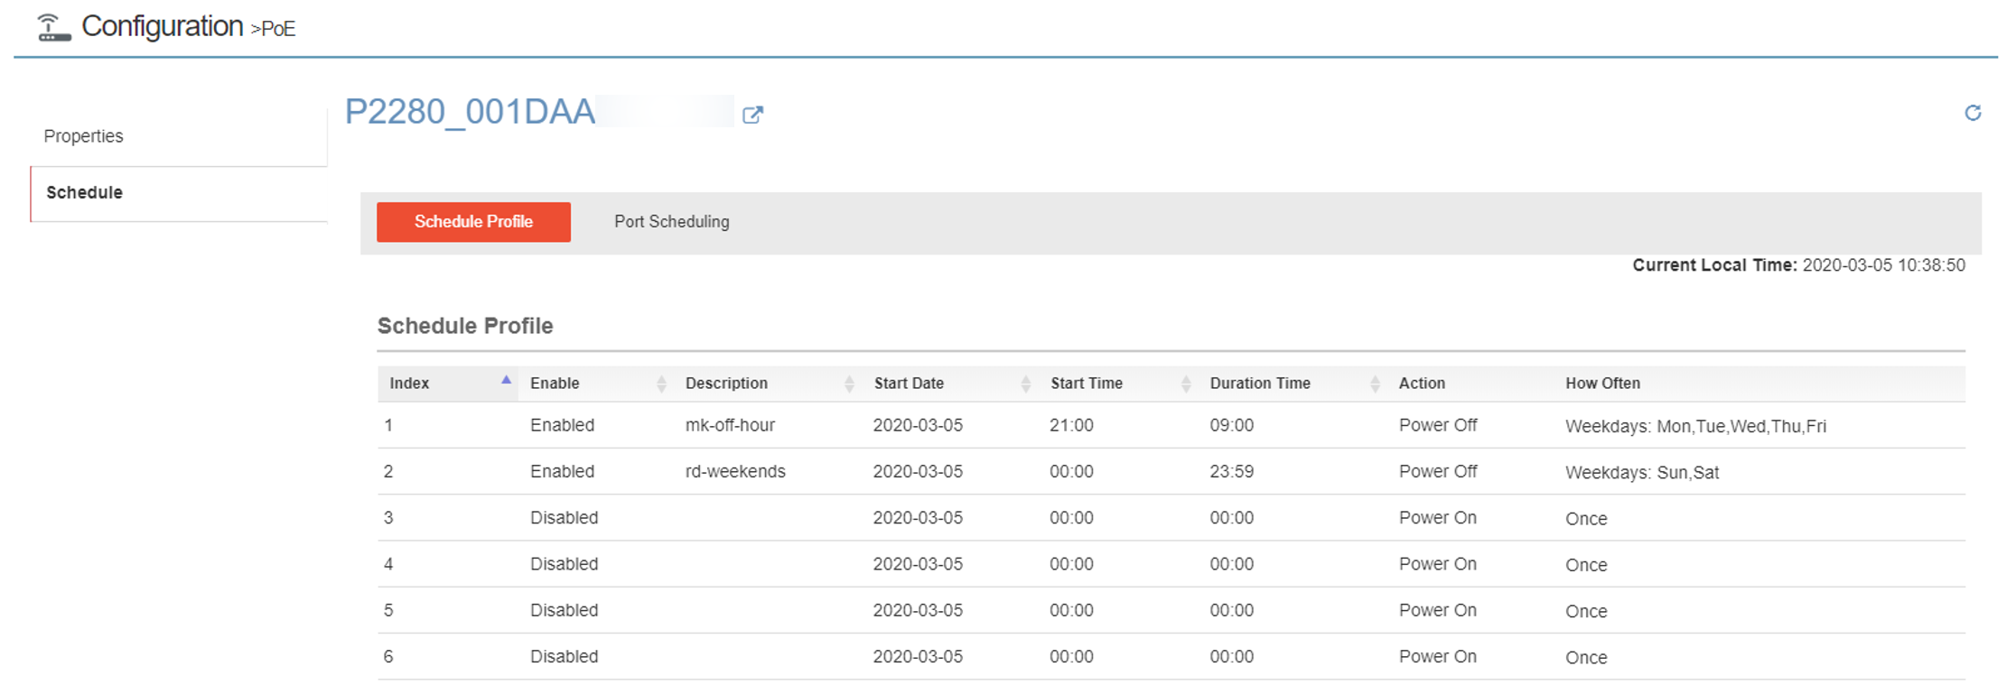Select the rd-weekends schedule row
This screenshot has width=2007, height=685.
coord(735,471)
